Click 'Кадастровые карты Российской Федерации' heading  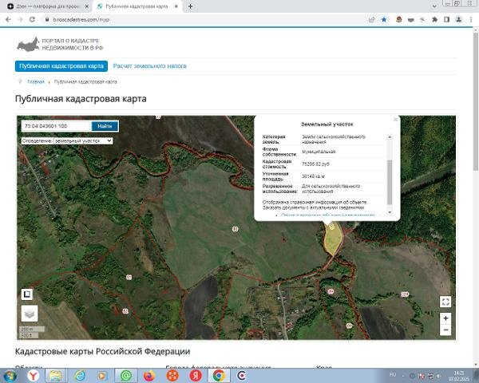[103, 351]
